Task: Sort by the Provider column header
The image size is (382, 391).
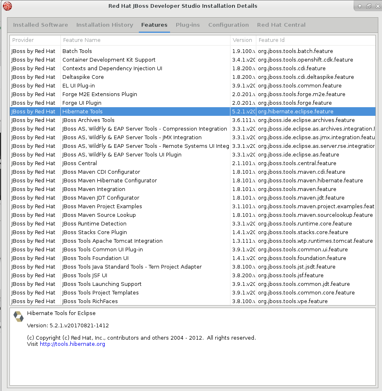Action: (35, 40)
